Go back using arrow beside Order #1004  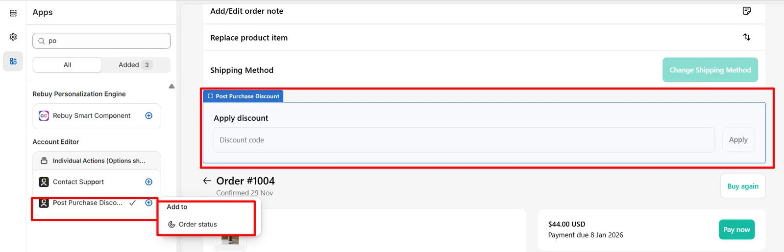(207, 181)
